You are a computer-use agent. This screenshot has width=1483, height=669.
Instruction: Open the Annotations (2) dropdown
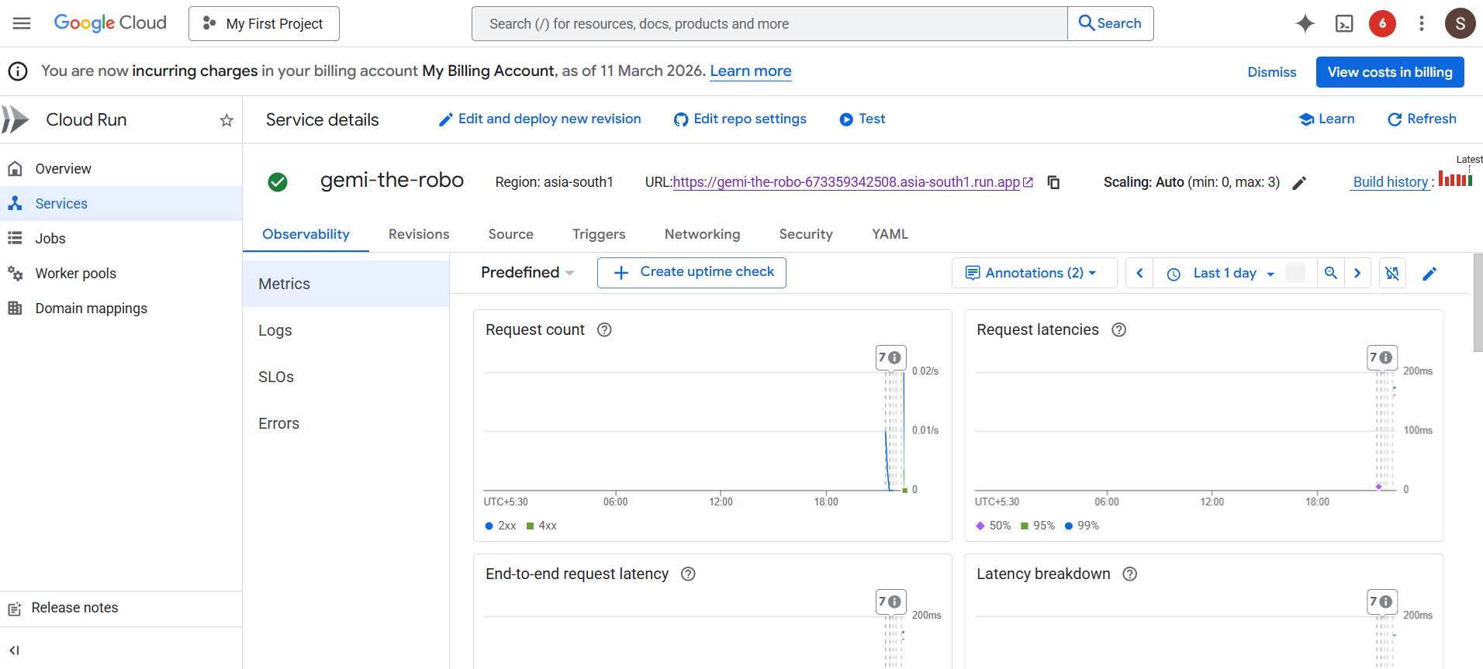[1032, 273]
